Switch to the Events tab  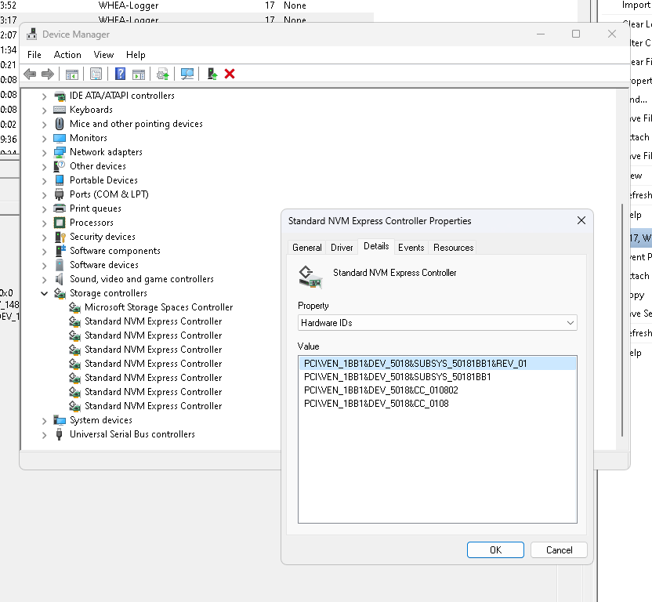411,248
